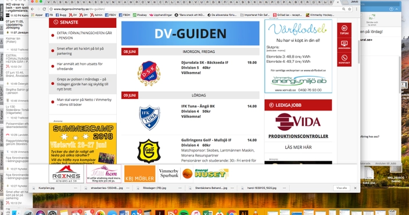Click the Kontakt phone icon

tap(344, 59)
